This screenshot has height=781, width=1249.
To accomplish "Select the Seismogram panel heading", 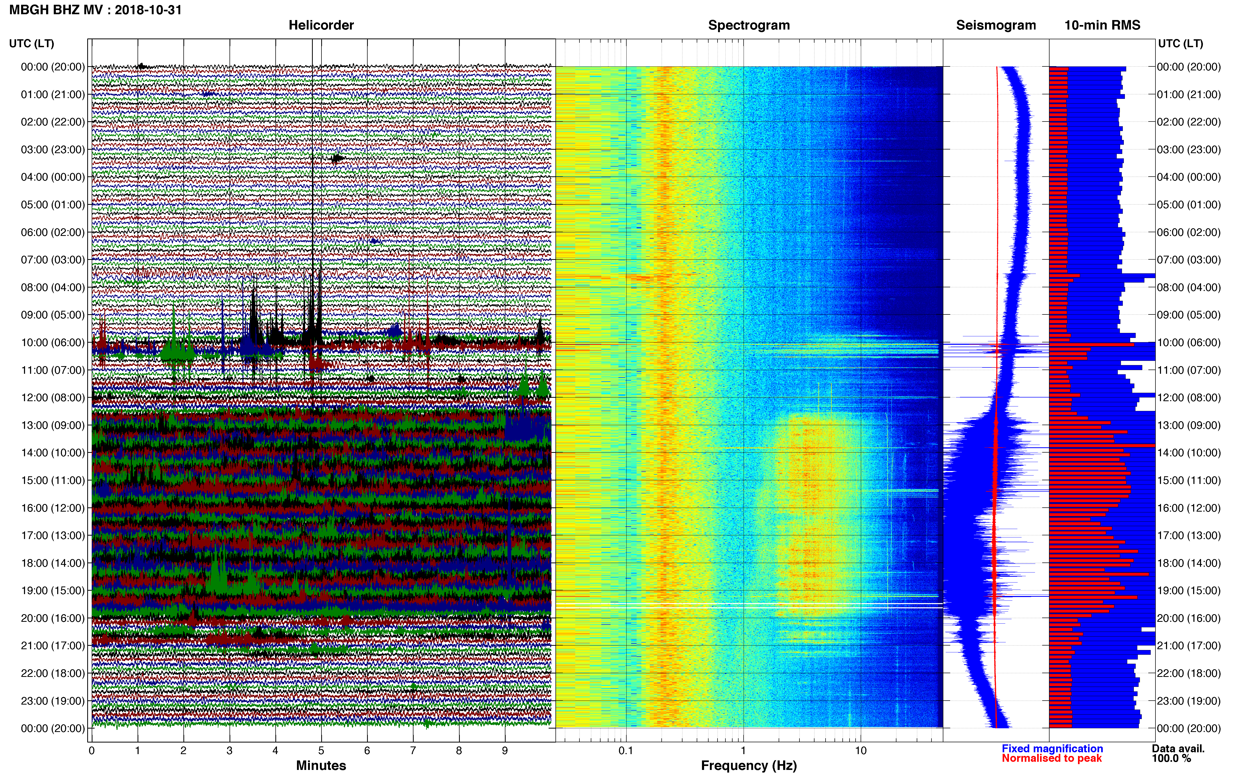I will tap(996, 25).
